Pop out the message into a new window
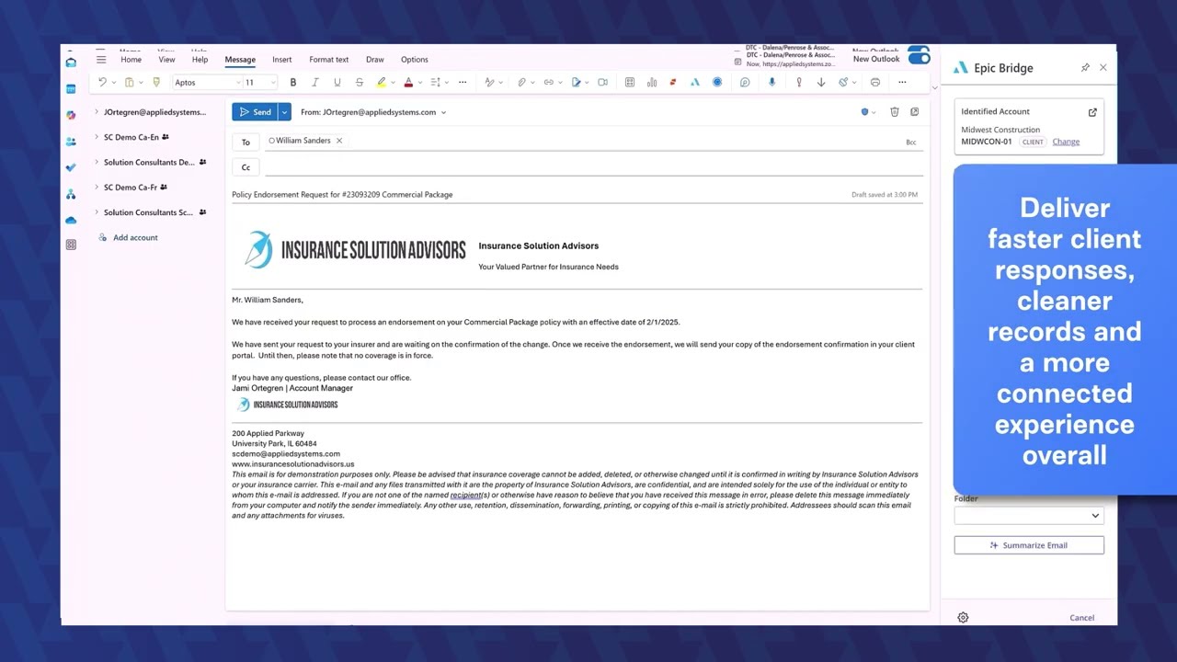The width and height of the screenshot is (1177, 662). pyautogui.click(x=914, y=112)
